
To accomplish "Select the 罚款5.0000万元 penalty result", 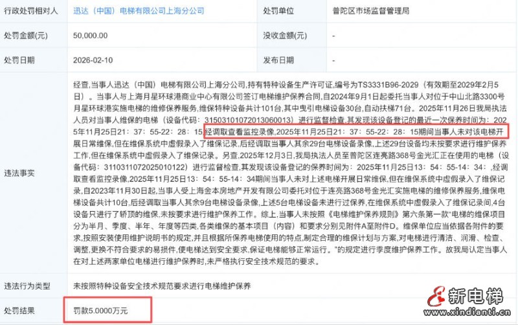I will point(100,311).
